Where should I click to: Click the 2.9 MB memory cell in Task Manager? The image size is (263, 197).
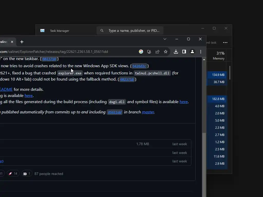(x=217, y=164)
